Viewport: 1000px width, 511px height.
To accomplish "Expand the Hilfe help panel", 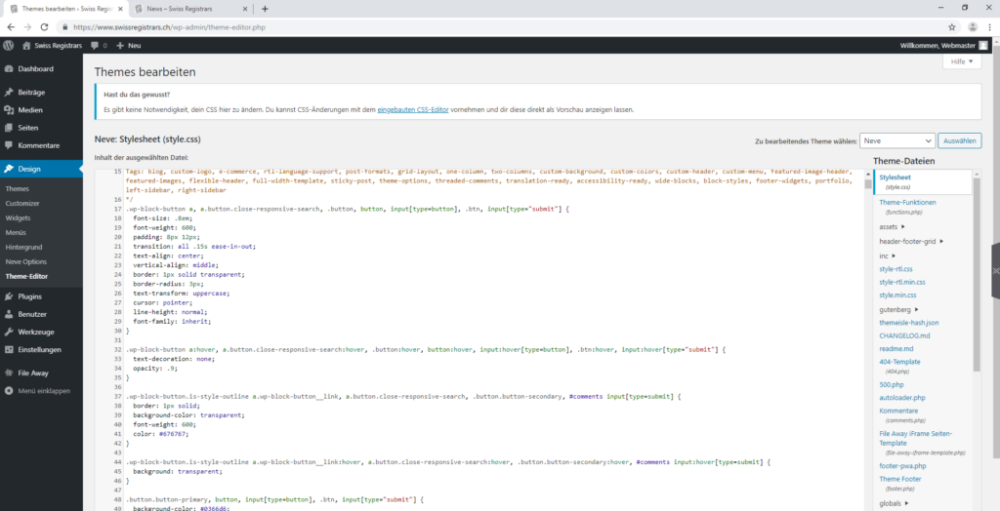I will coord(961,61).
